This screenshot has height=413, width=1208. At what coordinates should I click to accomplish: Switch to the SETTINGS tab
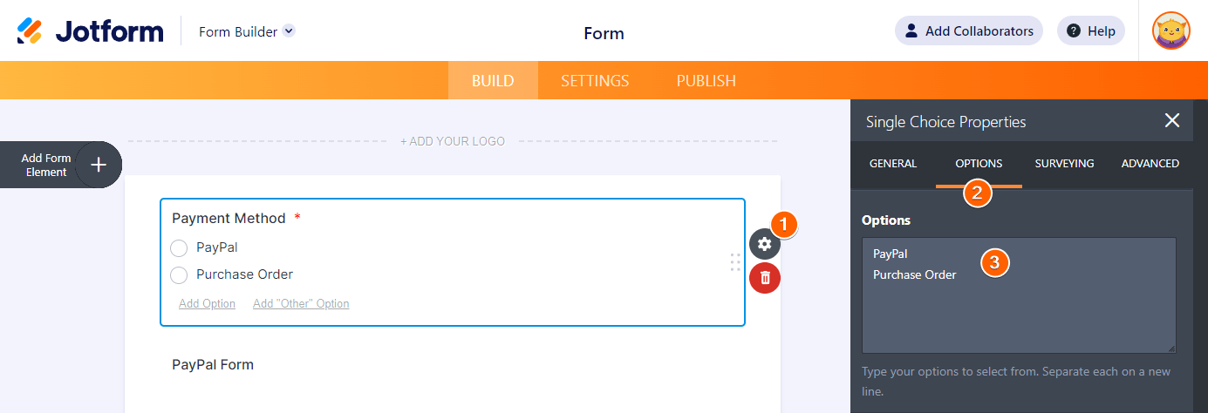(x=595, y=81)
